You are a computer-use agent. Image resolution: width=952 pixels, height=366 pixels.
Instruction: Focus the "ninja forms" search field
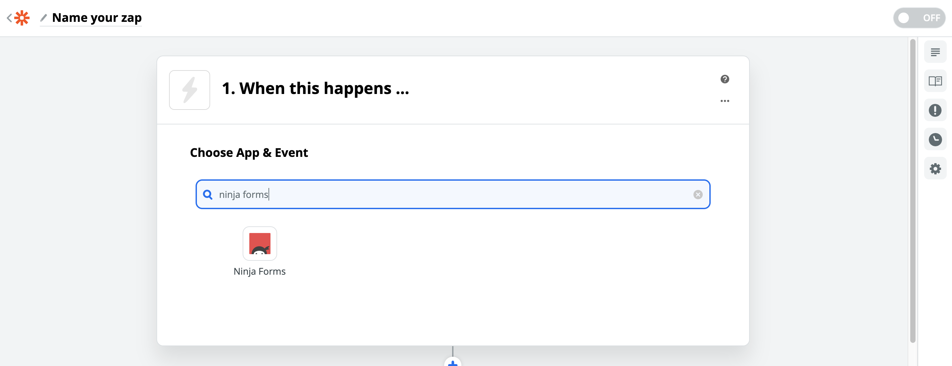coord(444,195)
